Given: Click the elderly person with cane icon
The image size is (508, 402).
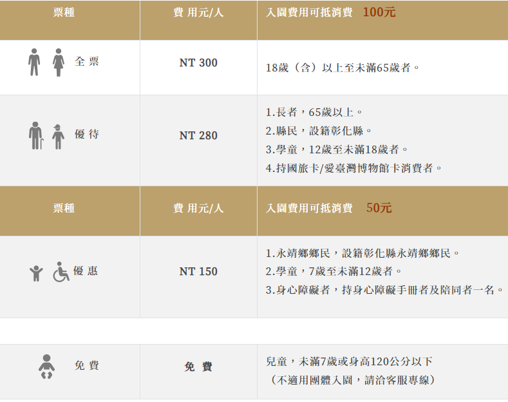Looking at the screenshot, I should click(35, 136).
